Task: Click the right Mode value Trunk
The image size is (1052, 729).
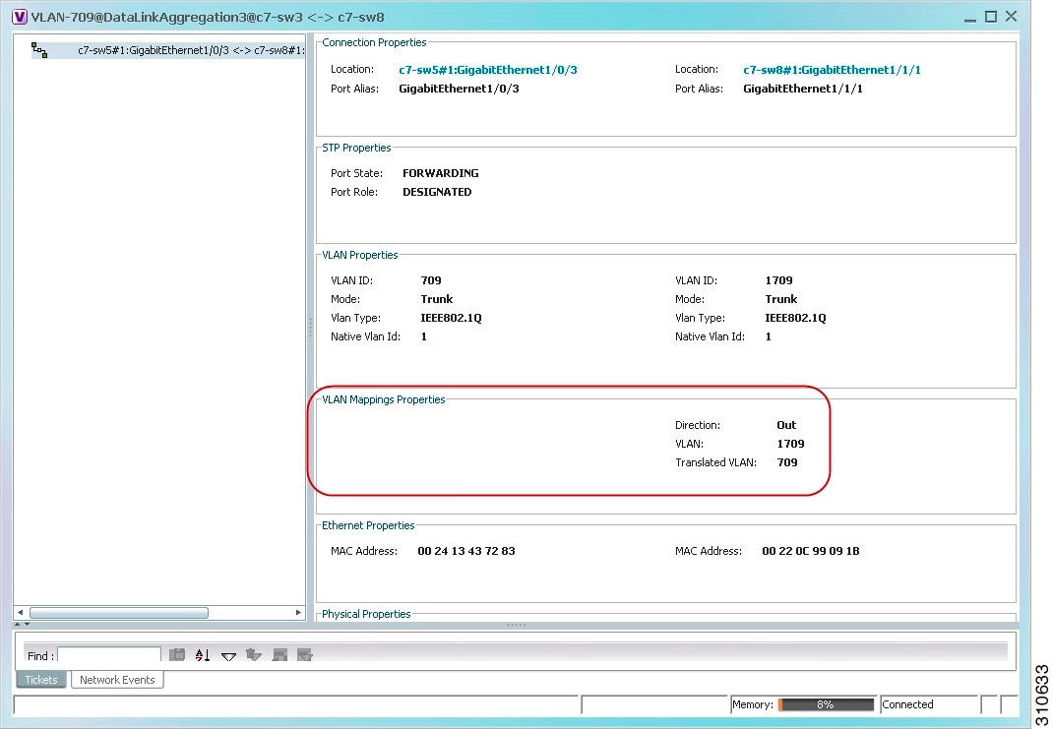Action: pyautogui.click(x=781, y=299)
